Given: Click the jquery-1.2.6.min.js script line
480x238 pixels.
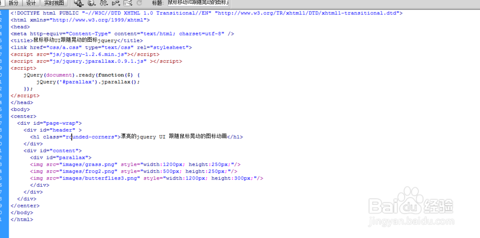Looking at the screenshot, I should [85, 54].
